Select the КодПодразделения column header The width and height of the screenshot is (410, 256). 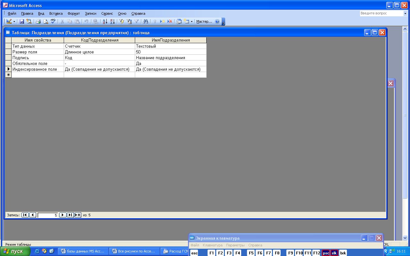pos(100,40)
